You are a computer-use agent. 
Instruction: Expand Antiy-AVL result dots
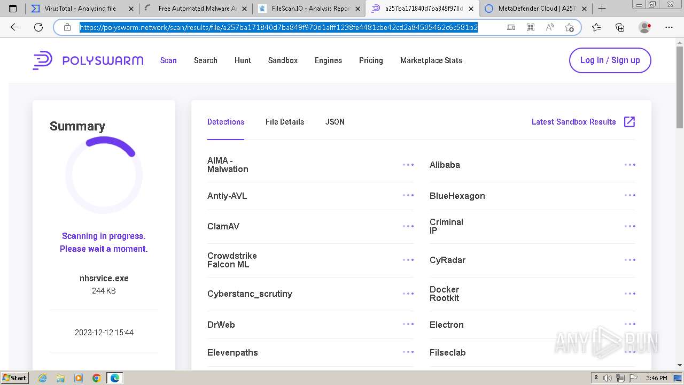click(408, 195)
